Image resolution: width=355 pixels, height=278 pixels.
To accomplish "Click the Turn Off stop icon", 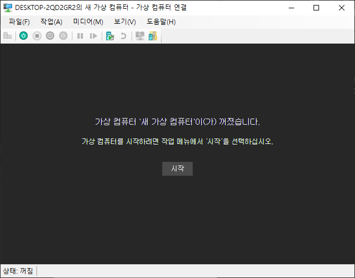I will pyautogui.click(x=37, y=36).
